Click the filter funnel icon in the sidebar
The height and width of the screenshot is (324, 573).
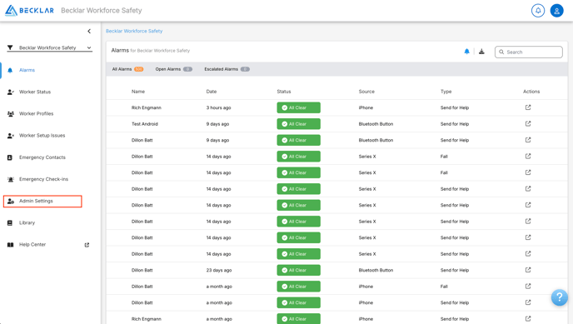(10, 47)
